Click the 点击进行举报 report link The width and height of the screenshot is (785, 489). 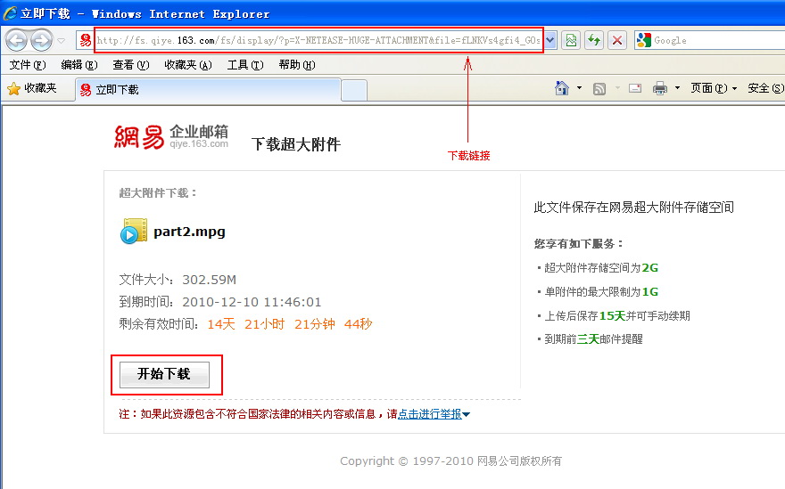429,414
